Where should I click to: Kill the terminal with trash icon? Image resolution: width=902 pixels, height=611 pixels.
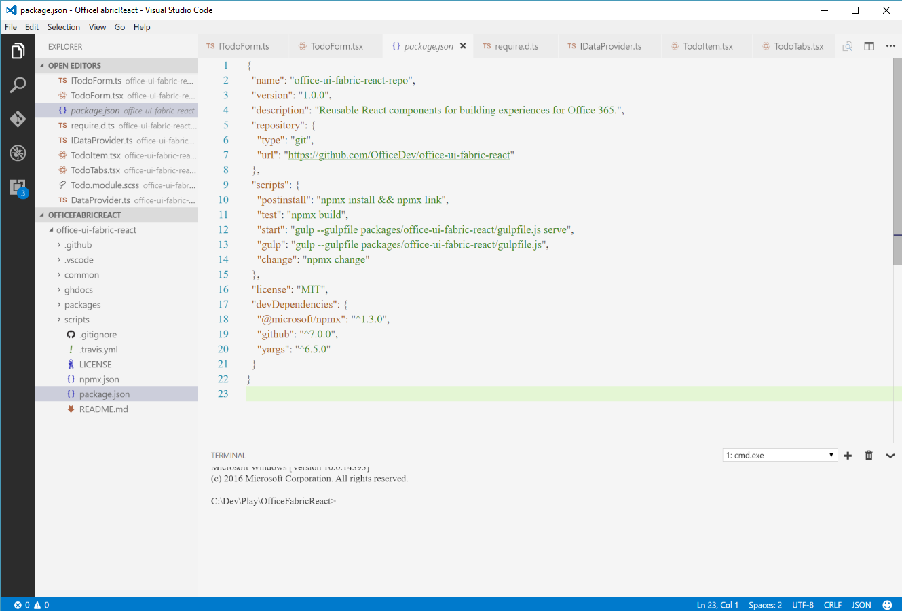869,456
